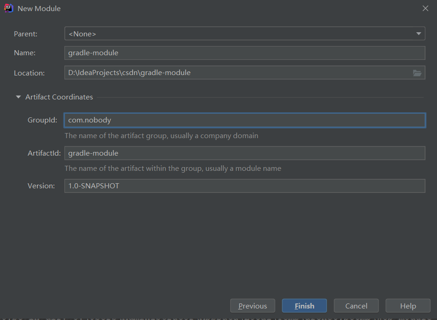Open the Parent dropdown

(244, 33)
